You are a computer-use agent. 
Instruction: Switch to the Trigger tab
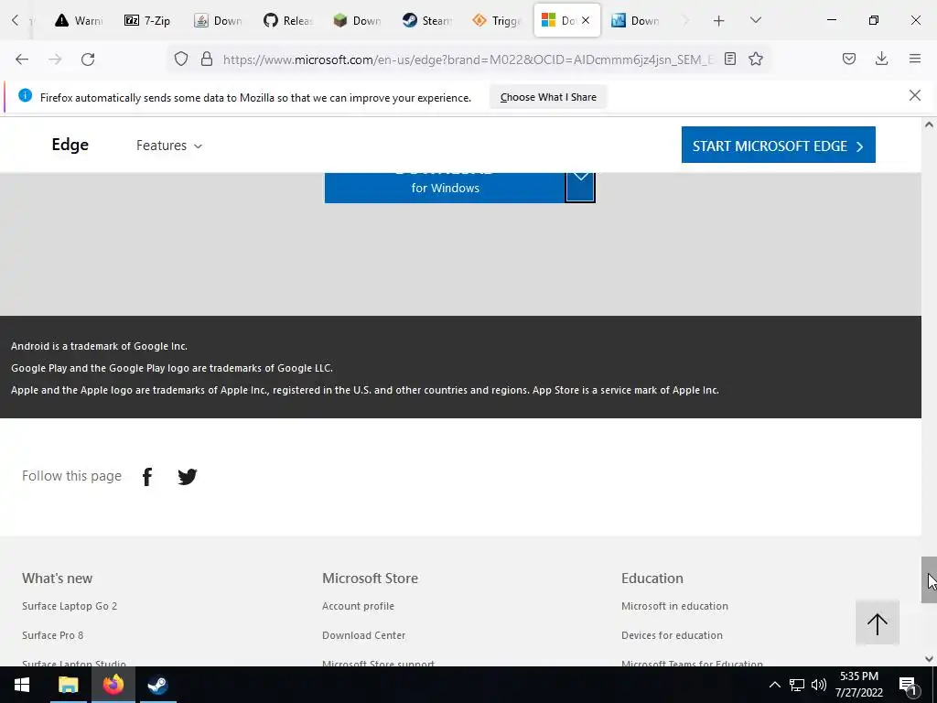pyautogui.click(x=497, y=20)
